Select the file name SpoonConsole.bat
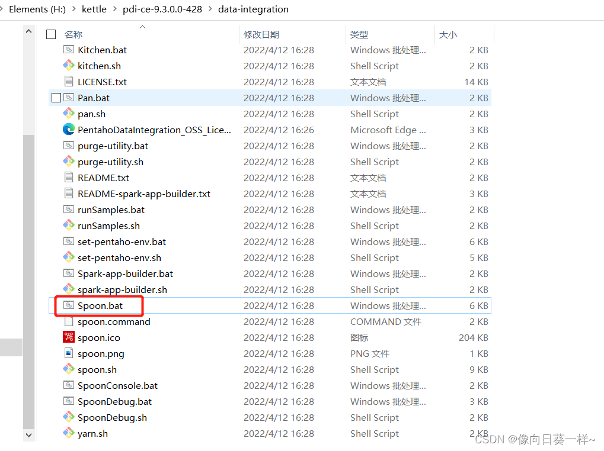This screenshot has height=451, width=604. (117, 386)
